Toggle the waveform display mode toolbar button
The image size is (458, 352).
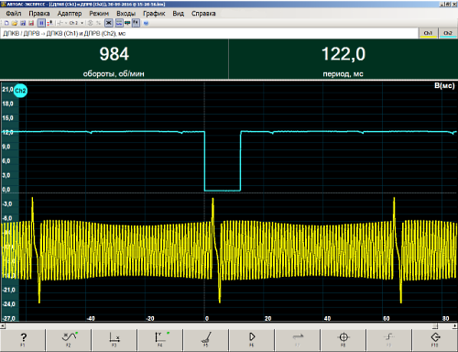119,23
